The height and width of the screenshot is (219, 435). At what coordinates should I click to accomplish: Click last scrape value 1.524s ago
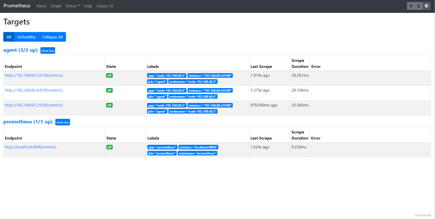coord(260,147)
